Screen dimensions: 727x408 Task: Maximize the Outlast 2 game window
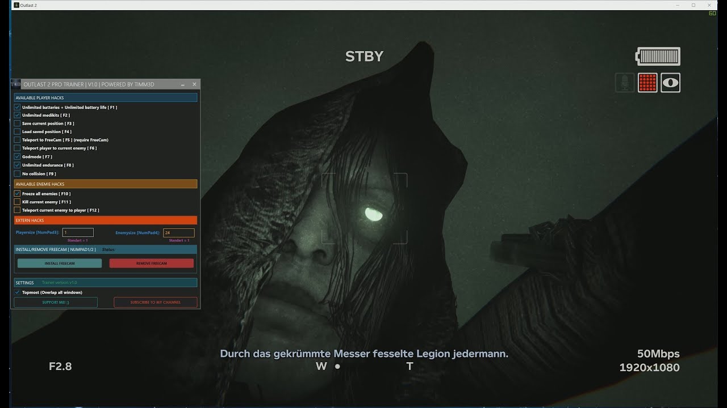(x=693, y=5)
